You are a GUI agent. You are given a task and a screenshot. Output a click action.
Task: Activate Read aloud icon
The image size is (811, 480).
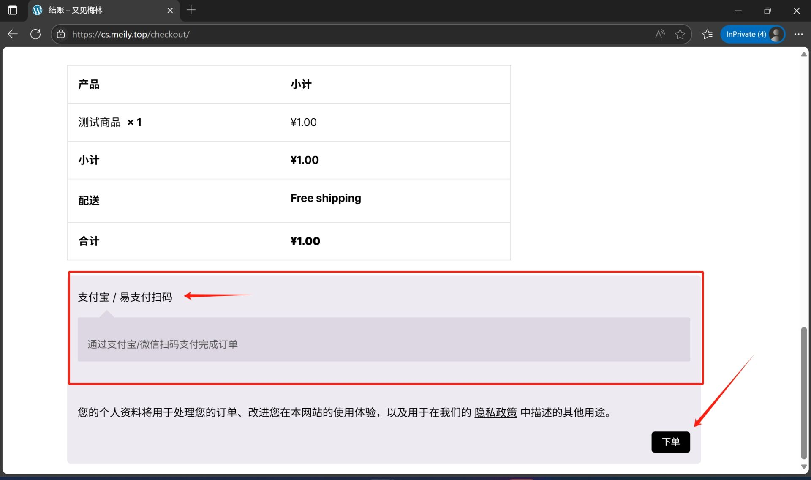coord(660,34)
